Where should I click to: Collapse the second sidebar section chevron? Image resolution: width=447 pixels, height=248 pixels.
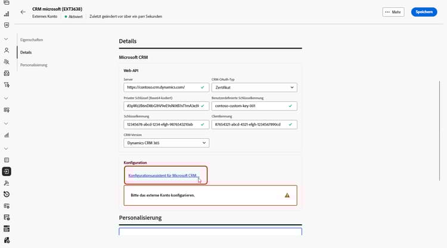[x=6, y=98]
